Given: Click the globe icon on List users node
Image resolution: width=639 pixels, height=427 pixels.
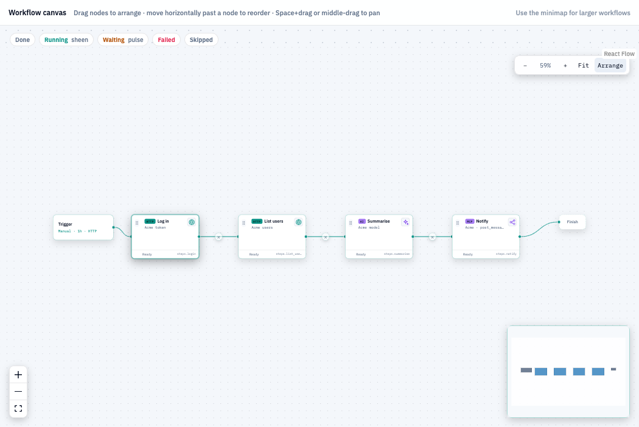Looking at the screenshot, I should coord(299,222).
